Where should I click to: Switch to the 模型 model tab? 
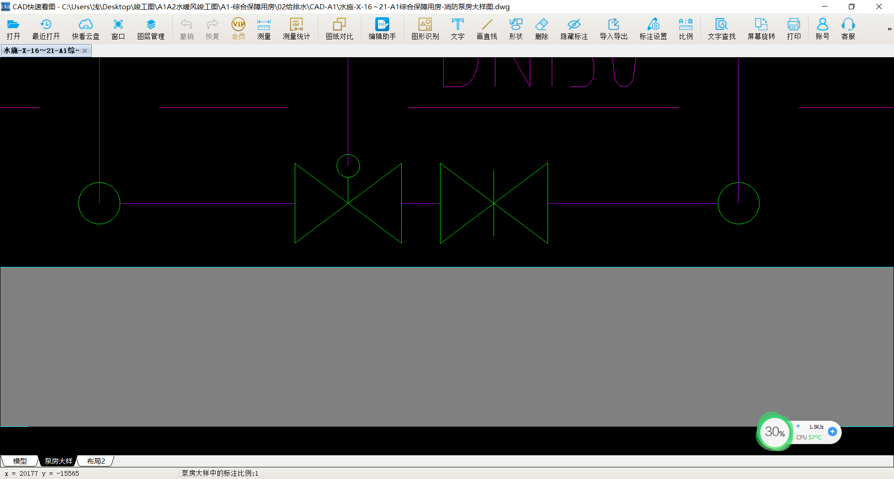[20, 461]
